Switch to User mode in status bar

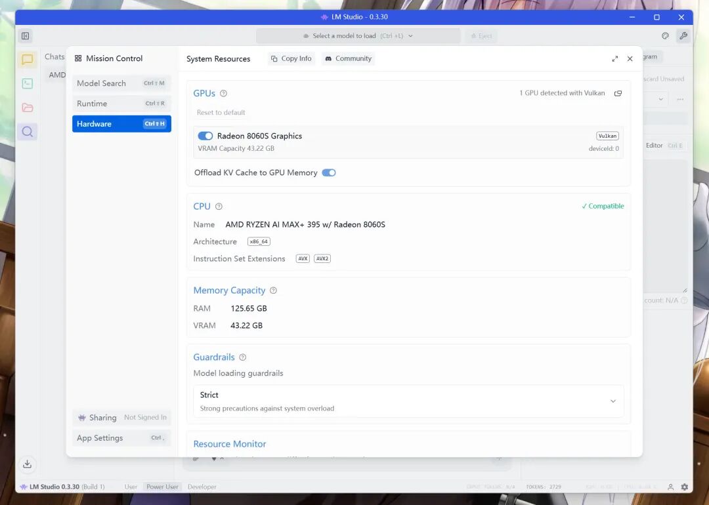tap(131, 487)
